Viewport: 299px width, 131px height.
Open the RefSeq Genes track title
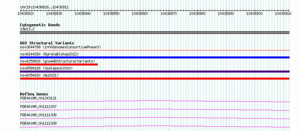coord(34,94)
